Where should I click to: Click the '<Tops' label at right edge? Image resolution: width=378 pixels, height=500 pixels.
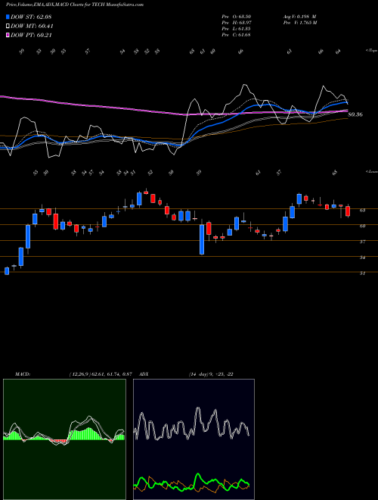coord(372,51)
